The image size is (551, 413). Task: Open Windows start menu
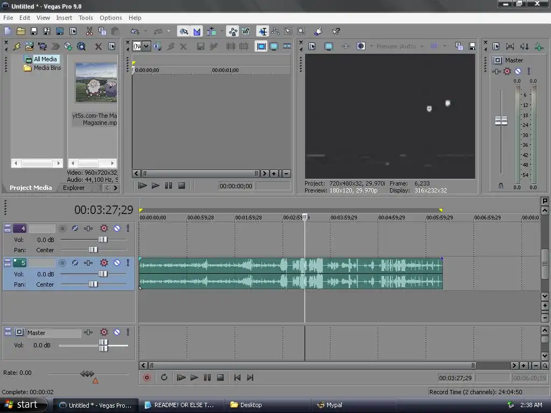(23, 405)
